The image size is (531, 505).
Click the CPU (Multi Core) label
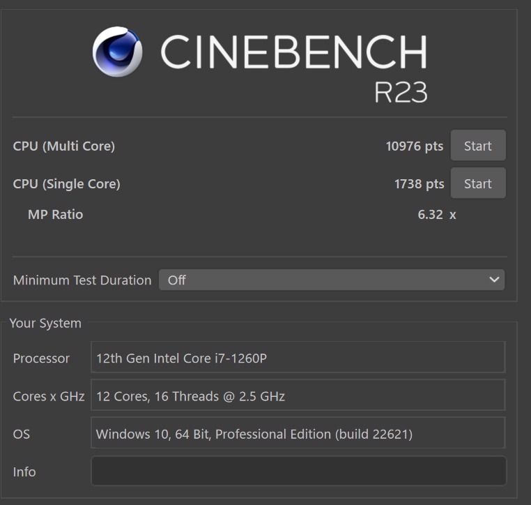[x=63, y=146]
